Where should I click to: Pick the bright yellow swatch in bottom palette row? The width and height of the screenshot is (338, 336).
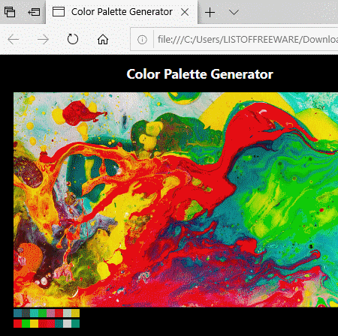pyautogui.click(x=34, y=323)
